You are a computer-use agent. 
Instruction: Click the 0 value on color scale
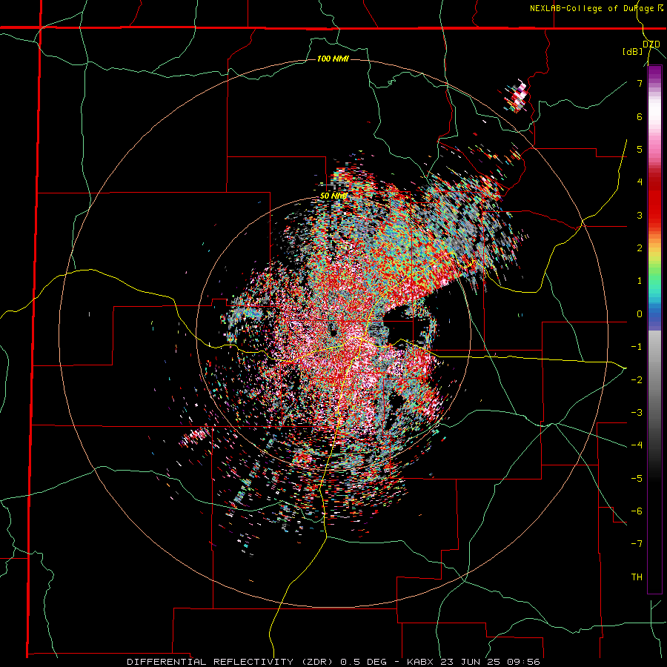(640, 314)
